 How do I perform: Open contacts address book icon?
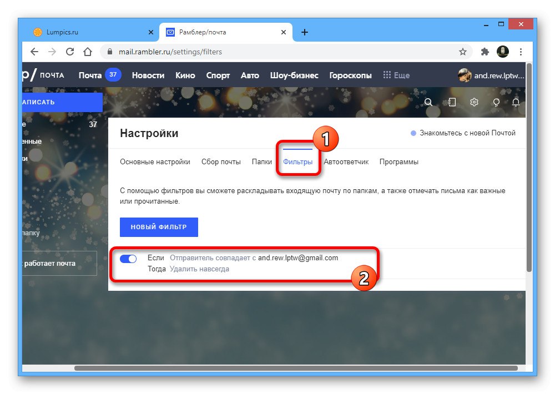pyautogui.click(x=452, y=102)
